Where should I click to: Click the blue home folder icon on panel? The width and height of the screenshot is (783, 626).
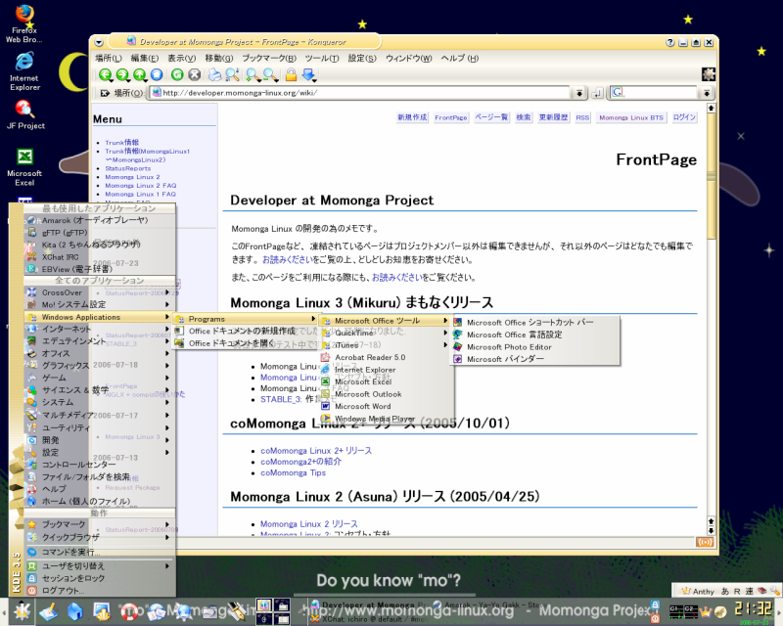(x=75, y=611)
